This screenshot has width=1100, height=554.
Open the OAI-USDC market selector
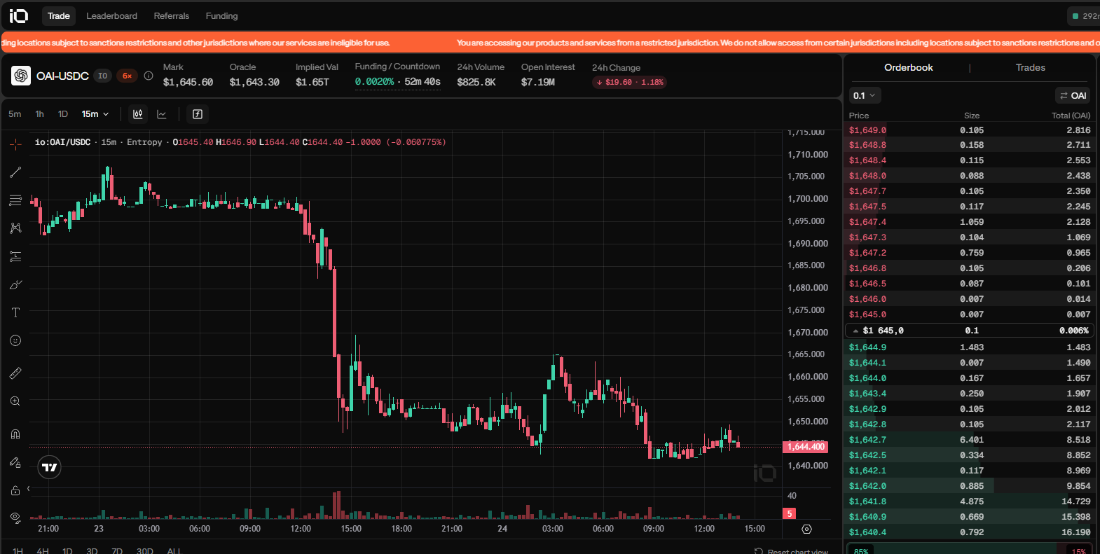[62, 76]
